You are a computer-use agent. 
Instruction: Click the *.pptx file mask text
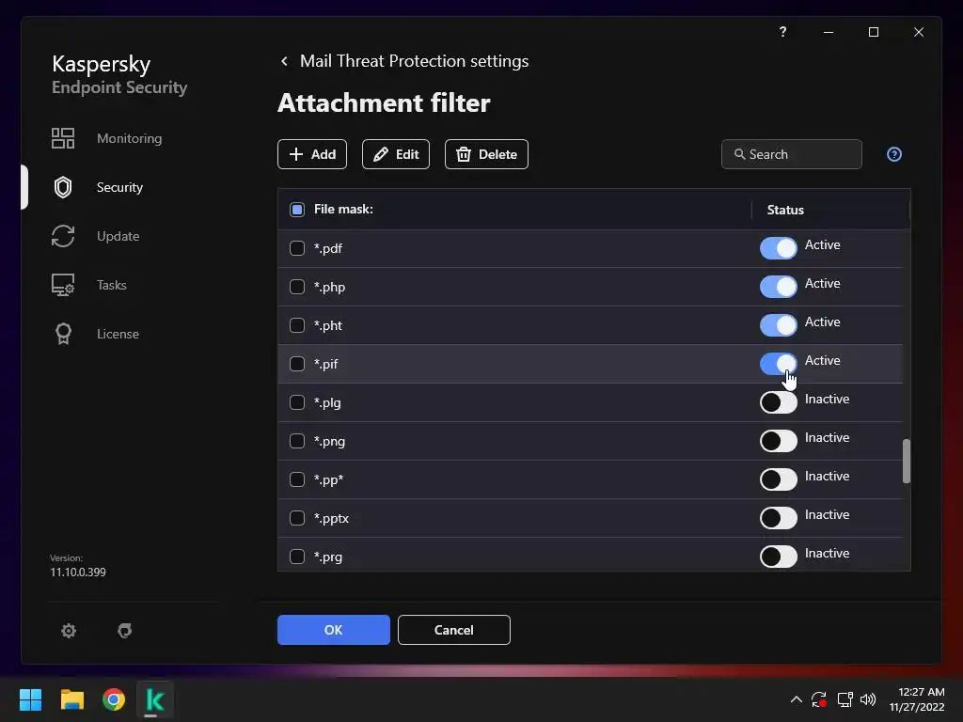[x=331, y=518]
